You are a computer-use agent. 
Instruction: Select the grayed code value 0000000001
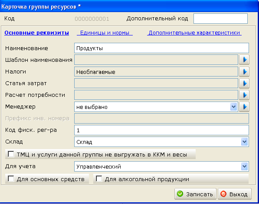(92, 19)
